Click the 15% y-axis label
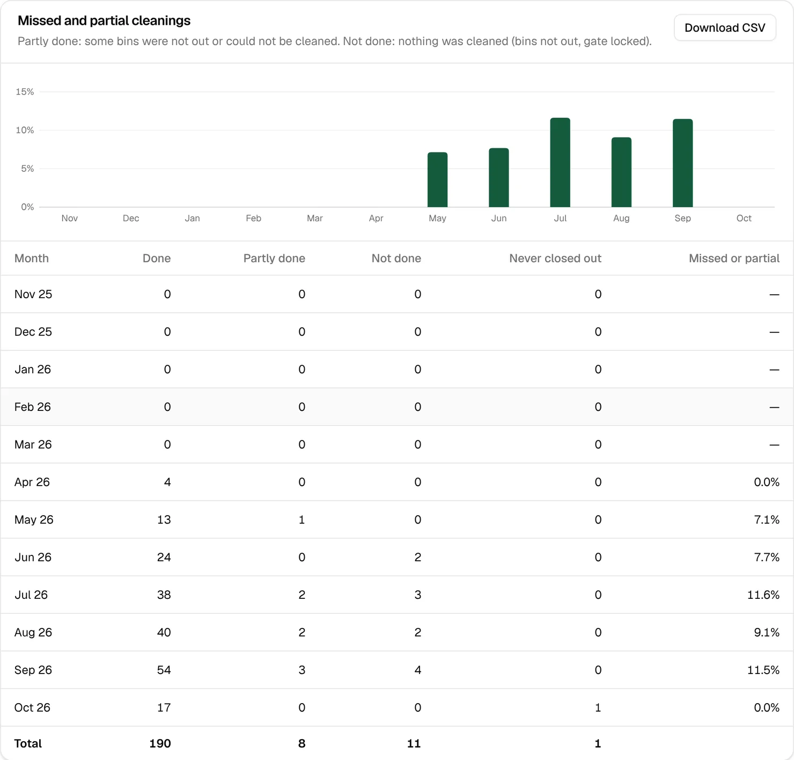This screenshot has height=760, width=794. pyautogui.click(x=25, y=92)
